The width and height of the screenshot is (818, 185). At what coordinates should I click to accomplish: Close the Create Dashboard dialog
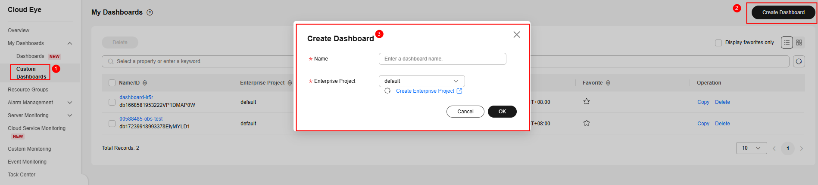[x=517, y=35]
